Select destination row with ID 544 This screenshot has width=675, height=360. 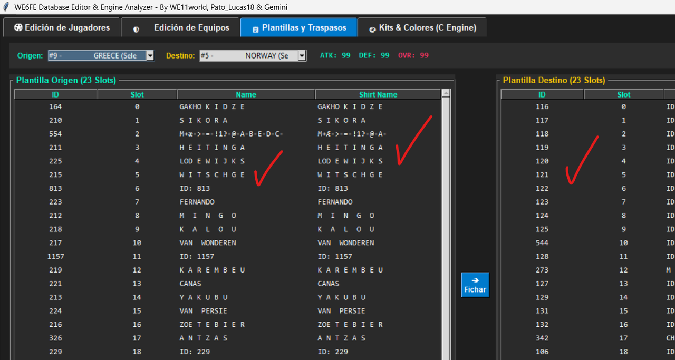[587, 243]
